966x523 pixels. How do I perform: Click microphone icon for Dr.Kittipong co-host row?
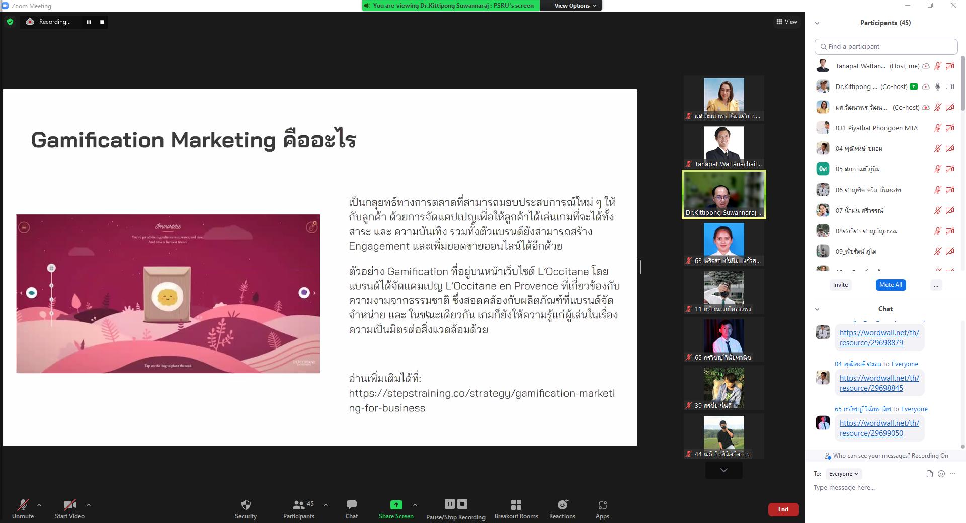tap(937, 86)
